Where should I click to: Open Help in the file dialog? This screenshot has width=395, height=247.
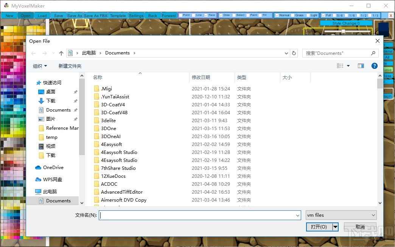pyautogui.click(x=374, y=65)
